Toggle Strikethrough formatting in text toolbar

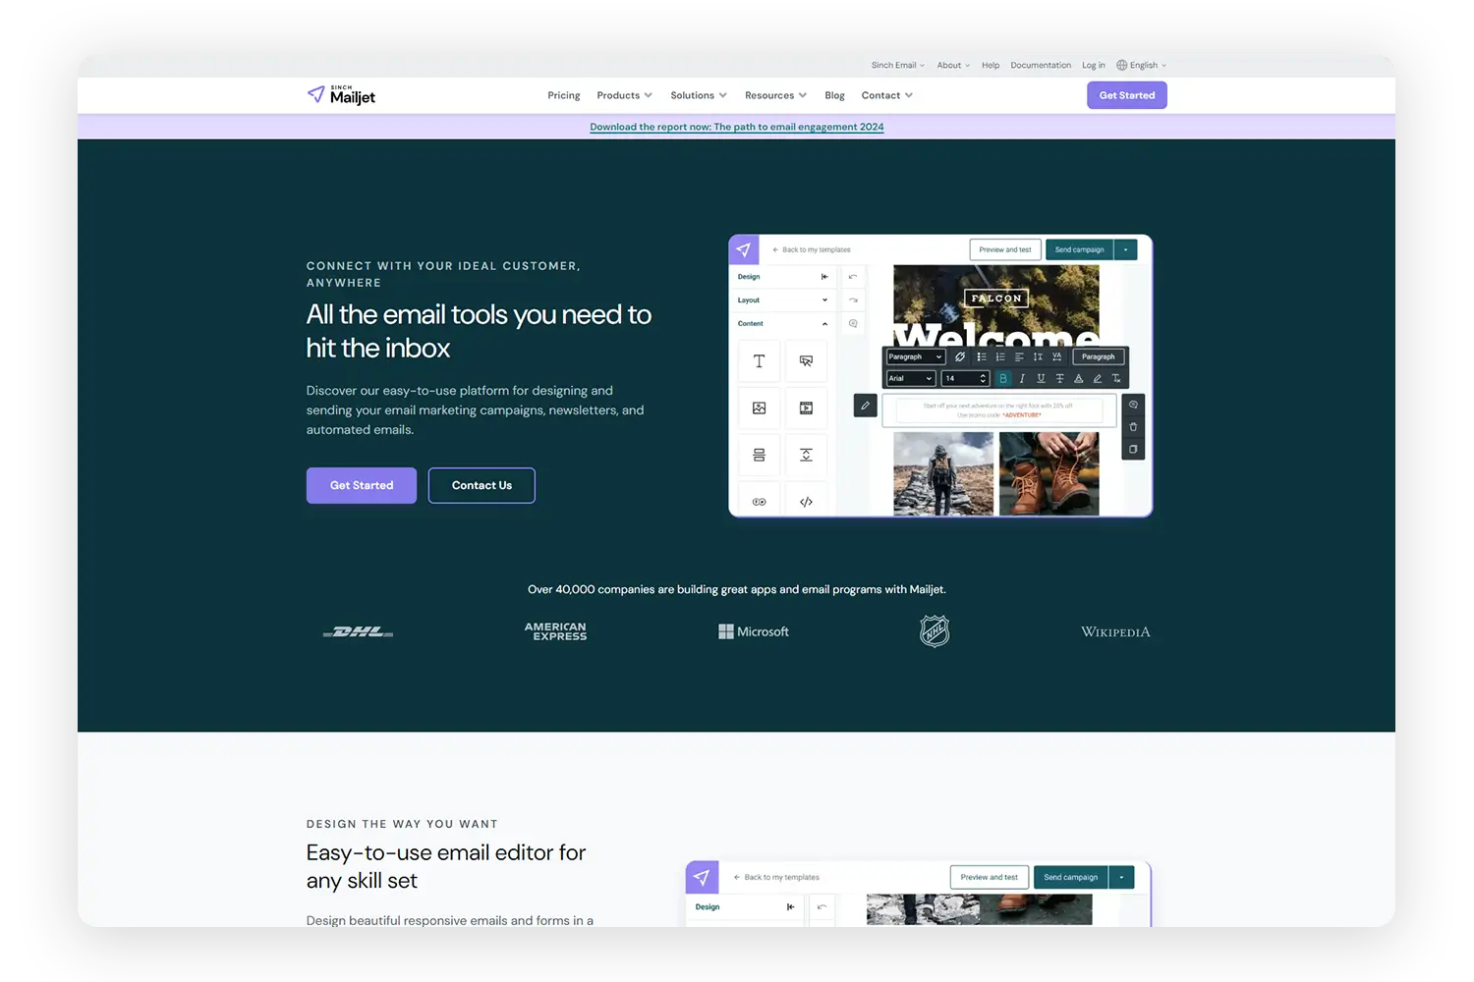click(x=1059, y=378)
